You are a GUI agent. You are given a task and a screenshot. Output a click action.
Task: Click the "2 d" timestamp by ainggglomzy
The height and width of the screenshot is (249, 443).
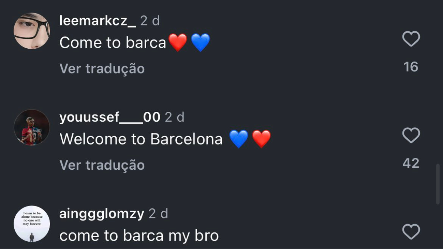(x=158, y=214)
